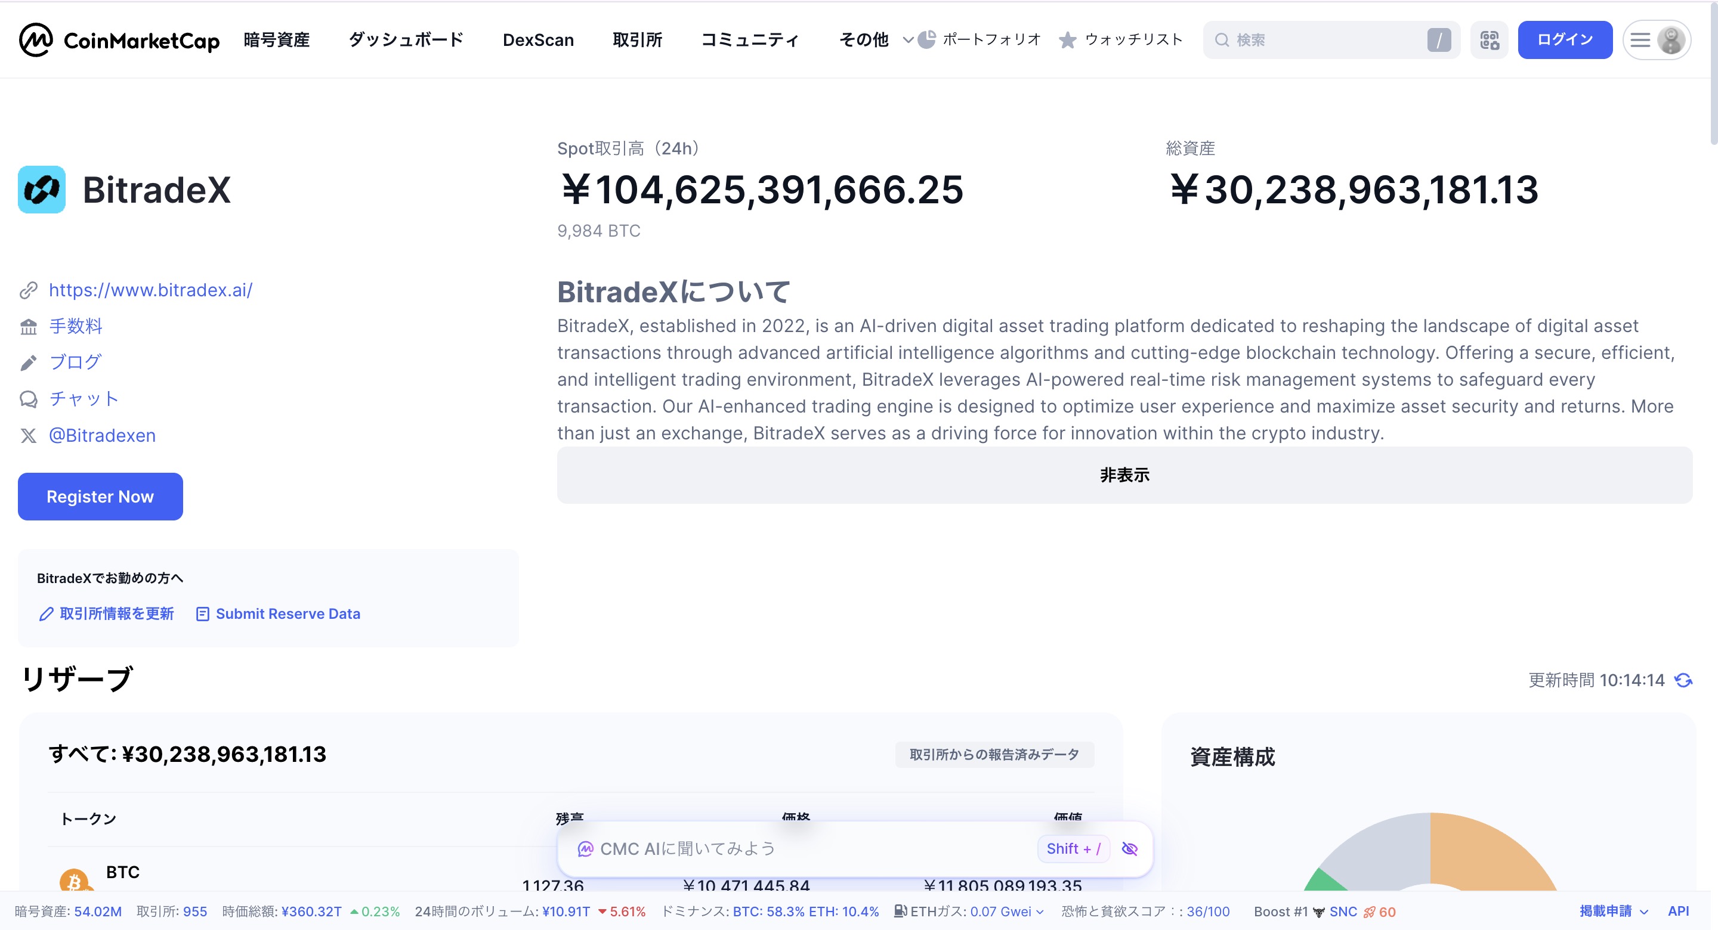Click the BTC coin icon in reserves table
The width and height of the screenshot is (1718, 930).
[x=74, y=880]
